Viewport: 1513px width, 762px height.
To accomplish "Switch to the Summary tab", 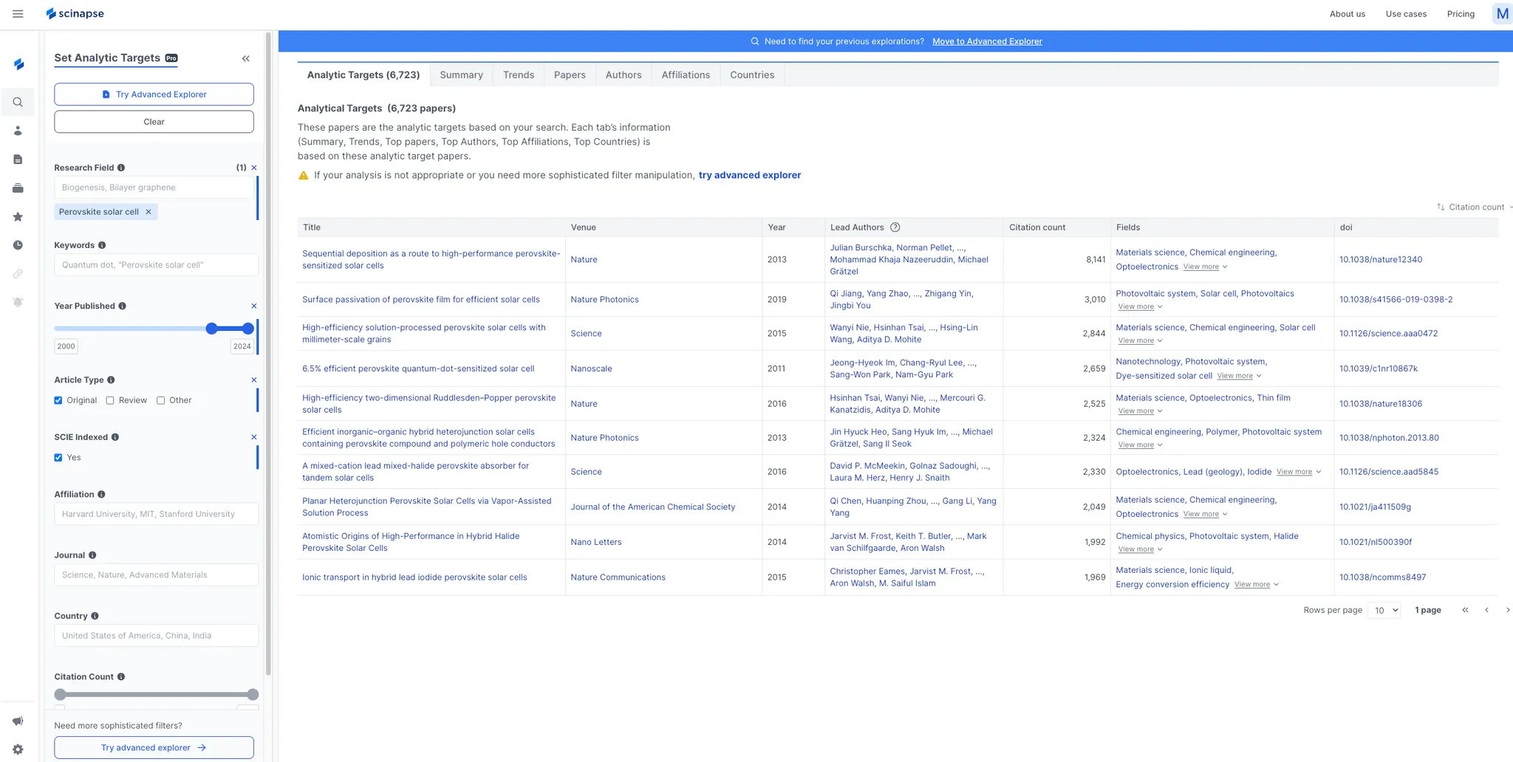I will [x=461, y=75].
